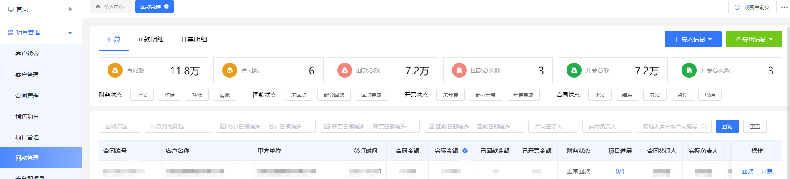Toggle the 部分回款 status filter

tap(334, 95)
